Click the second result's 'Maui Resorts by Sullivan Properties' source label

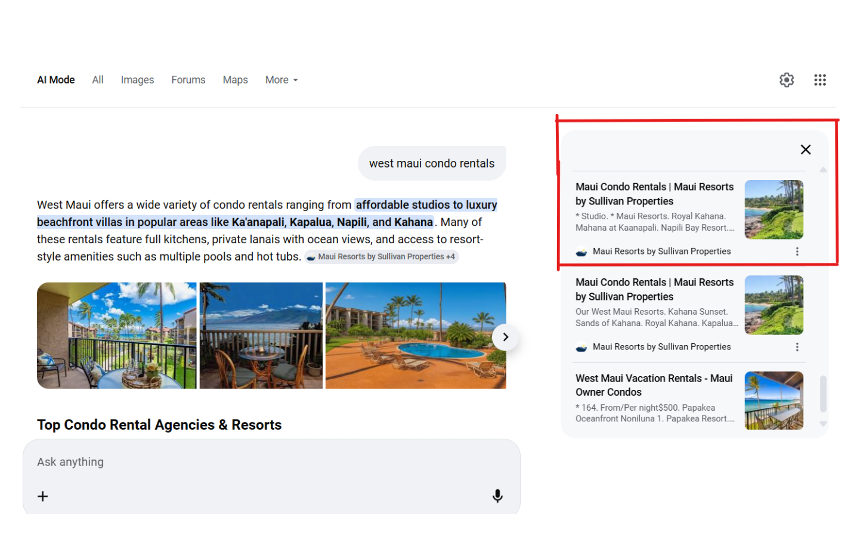[662, 347]
